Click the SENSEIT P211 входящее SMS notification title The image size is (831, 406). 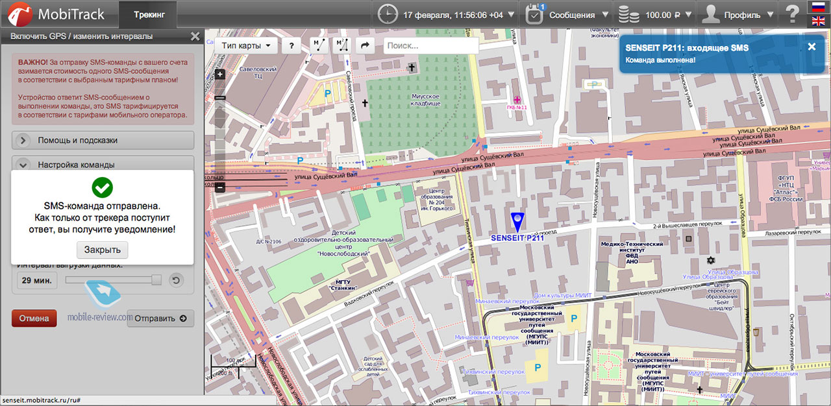tap(687, 48)
